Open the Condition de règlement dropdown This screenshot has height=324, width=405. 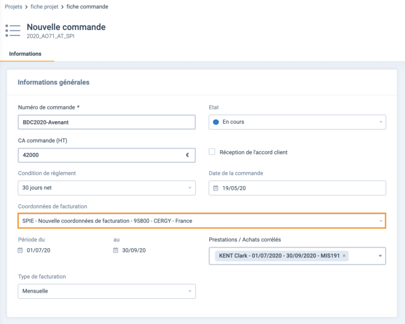point(107,188)
